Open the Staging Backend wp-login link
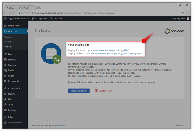193x131 pixels. [x=113, y=53]
